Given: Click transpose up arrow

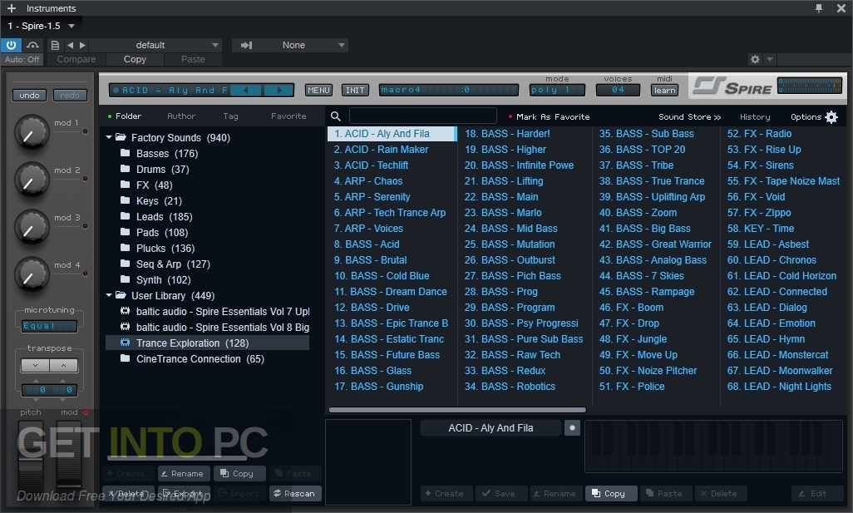Looking at the screenshot, I should coord(64,366).
